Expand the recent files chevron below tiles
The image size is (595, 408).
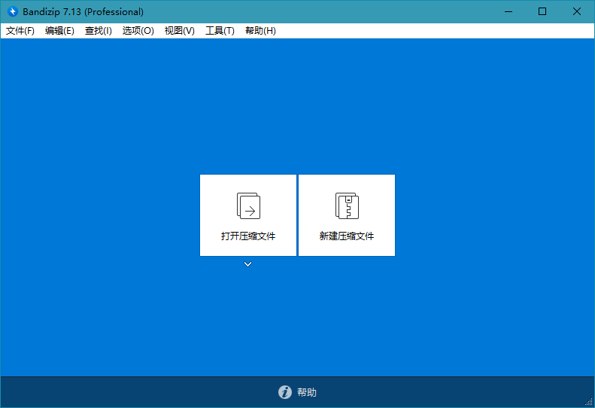click(247, 264)
